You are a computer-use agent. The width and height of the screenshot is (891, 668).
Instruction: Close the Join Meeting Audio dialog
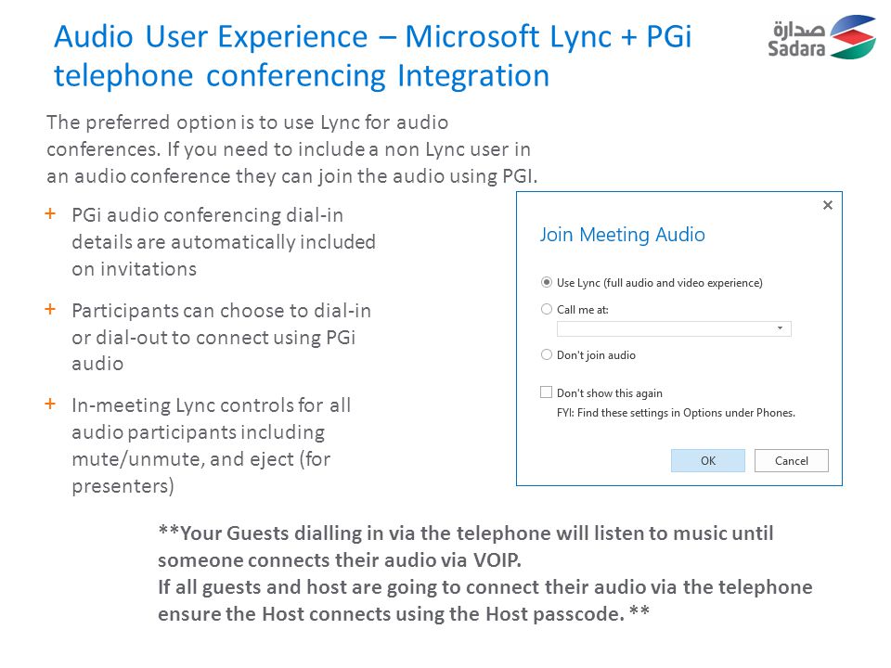tap(827, 205)
